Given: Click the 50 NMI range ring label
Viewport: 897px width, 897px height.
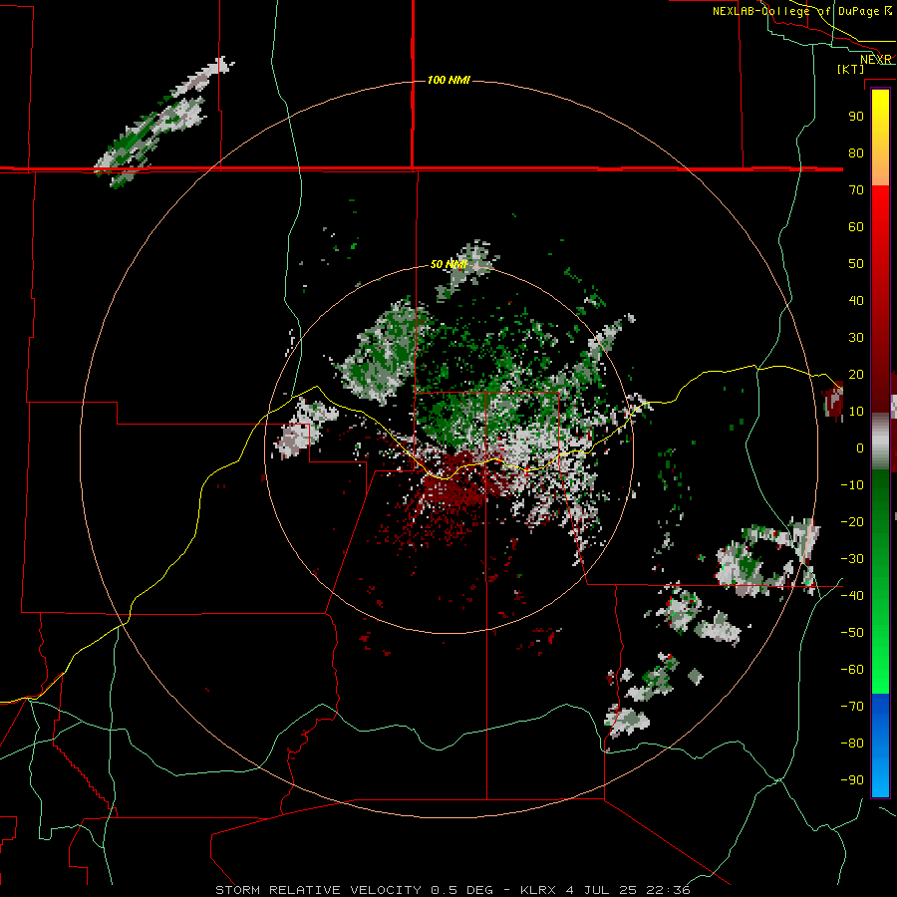Looking at the screenshot, I should [x=448, y=264].
